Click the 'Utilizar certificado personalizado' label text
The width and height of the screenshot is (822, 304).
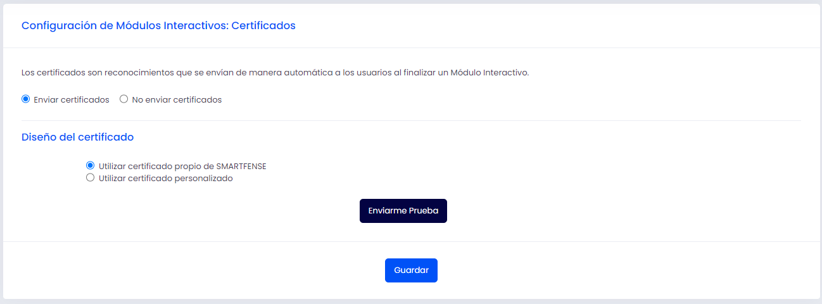click(x=166, y=179)
